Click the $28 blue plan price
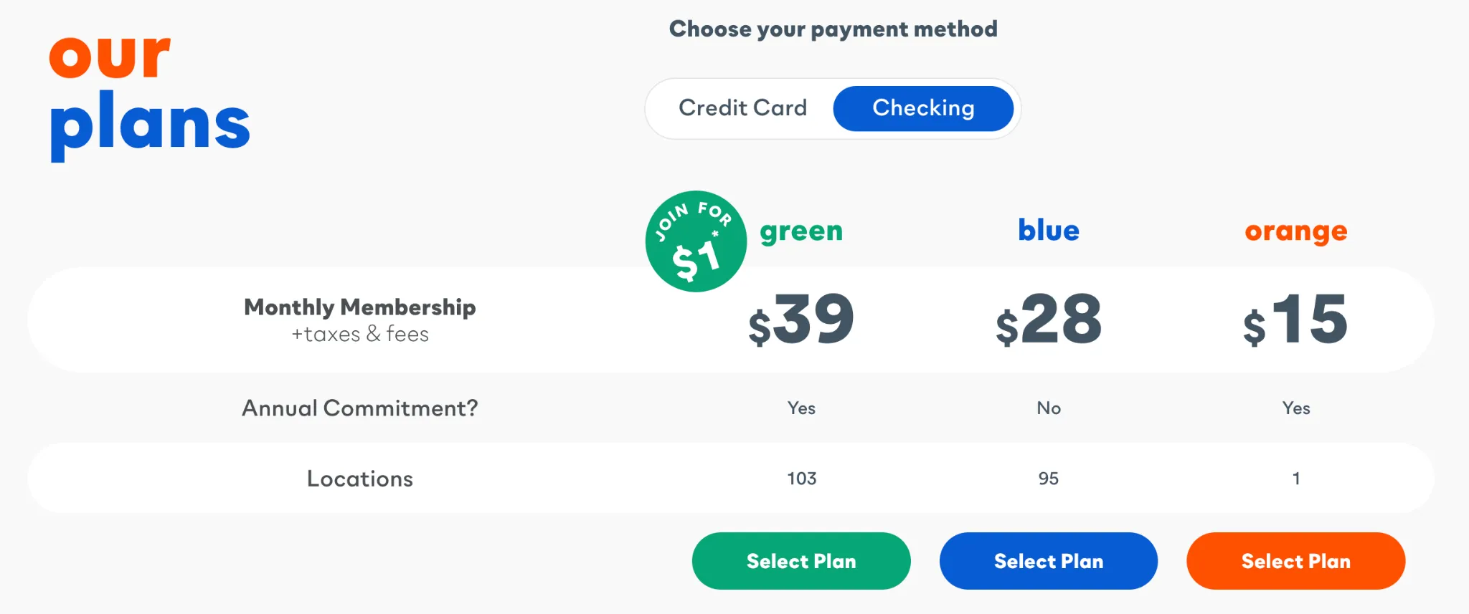Viewport: 1469px width, 614px height. pos(1049,320)
